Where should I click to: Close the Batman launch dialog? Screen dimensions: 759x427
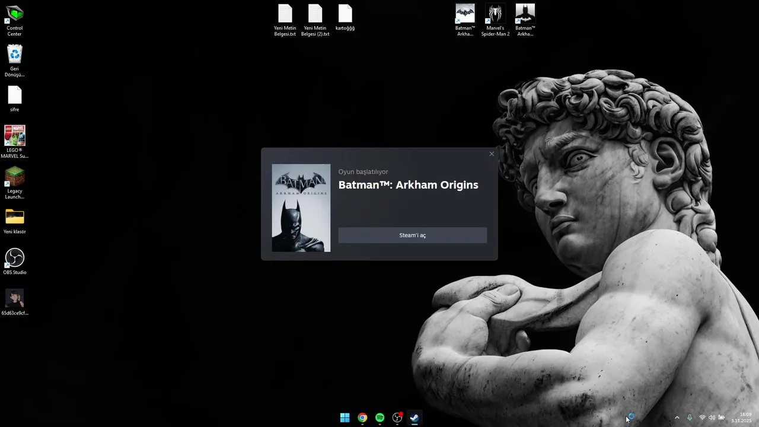tap(492, 154)
